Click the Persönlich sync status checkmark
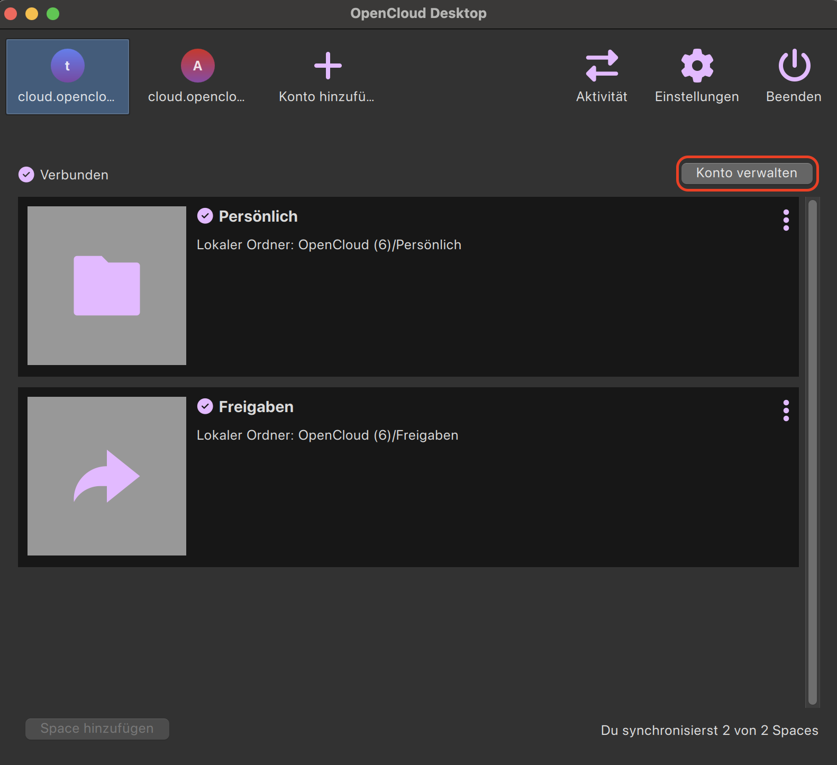The width and height of the screenshot is (837, 765). 205,216
